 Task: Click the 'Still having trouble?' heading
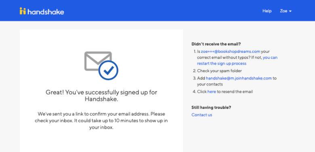[x=211, y=108]
